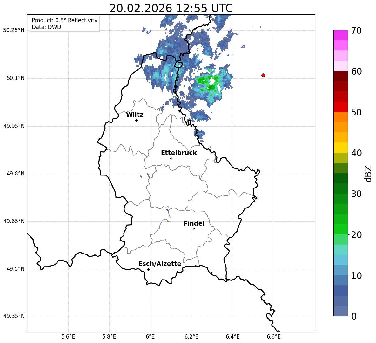Click the Findel station cross marker

pyautogui.click(x=194, y=229)
